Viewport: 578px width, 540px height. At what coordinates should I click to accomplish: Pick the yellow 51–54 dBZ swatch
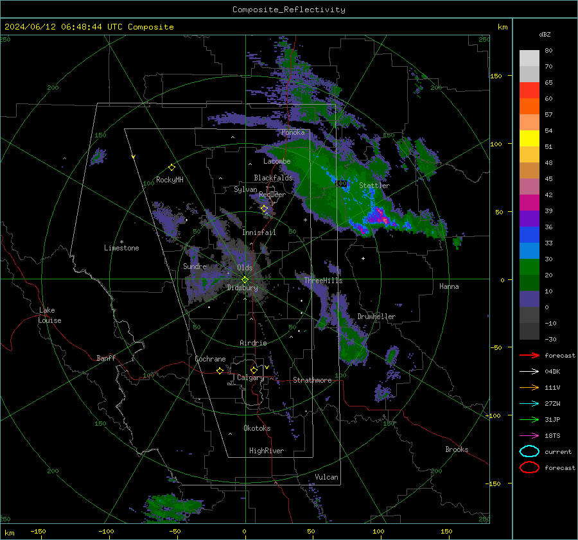point(529,139)
